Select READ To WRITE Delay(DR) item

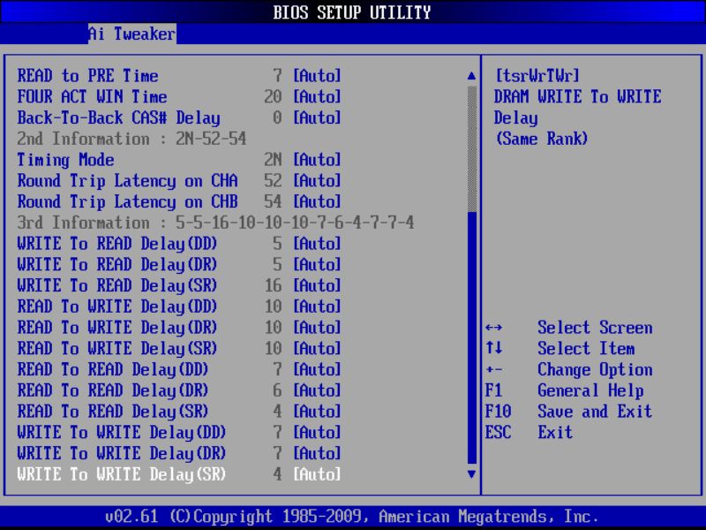[x=117, y=327]
